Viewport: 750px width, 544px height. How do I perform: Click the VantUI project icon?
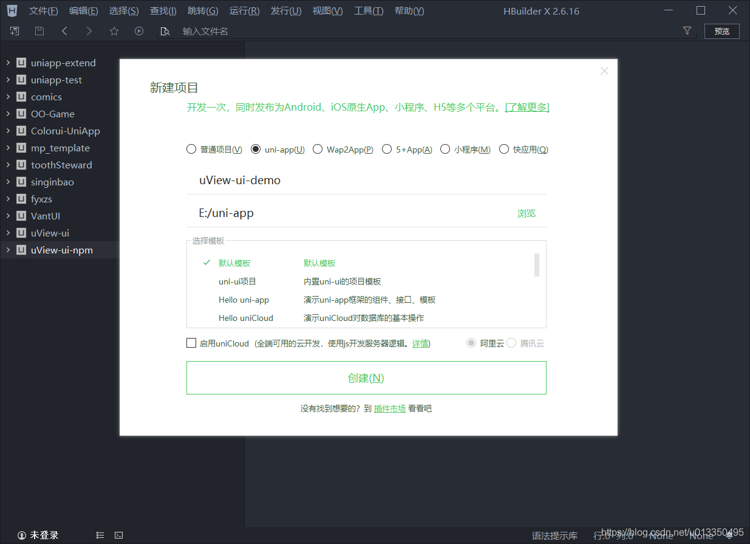22,216
